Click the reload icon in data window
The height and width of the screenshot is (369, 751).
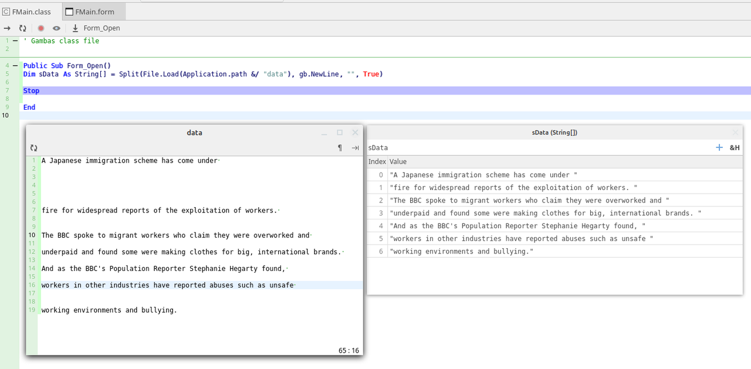pos(34,148)
